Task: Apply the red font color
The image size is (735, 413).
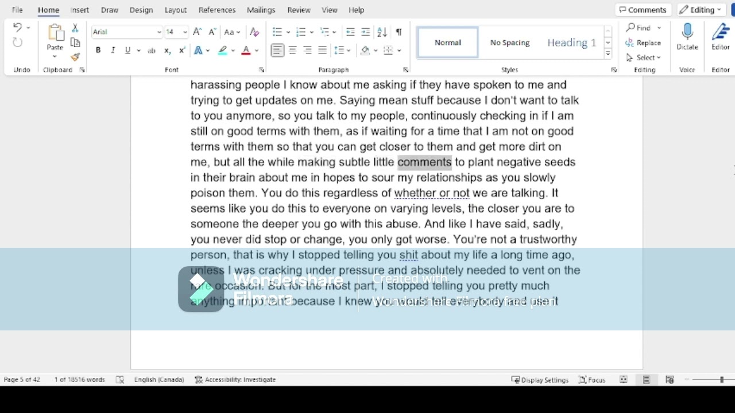Action: [x=246, y=50]
